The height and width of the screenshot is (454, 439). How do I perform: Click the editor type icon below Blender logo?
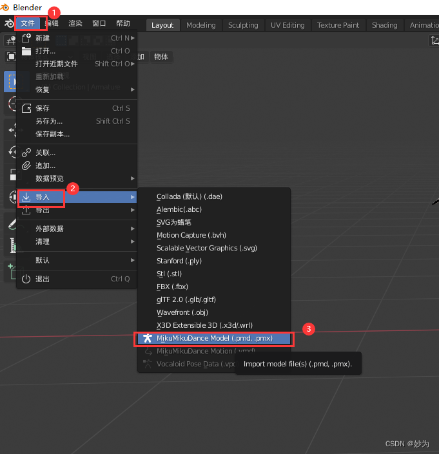[x=12, y=41]
